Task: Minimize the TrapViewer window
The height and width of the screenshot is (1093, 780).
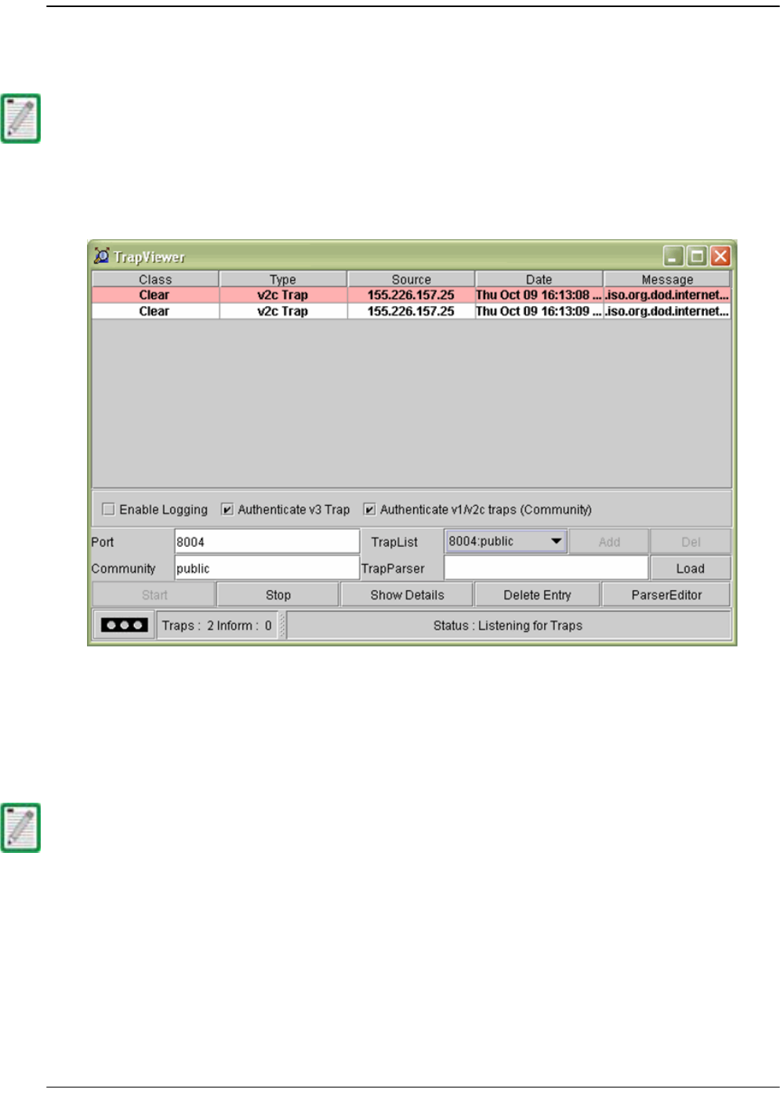Action: tap(673, 256)
